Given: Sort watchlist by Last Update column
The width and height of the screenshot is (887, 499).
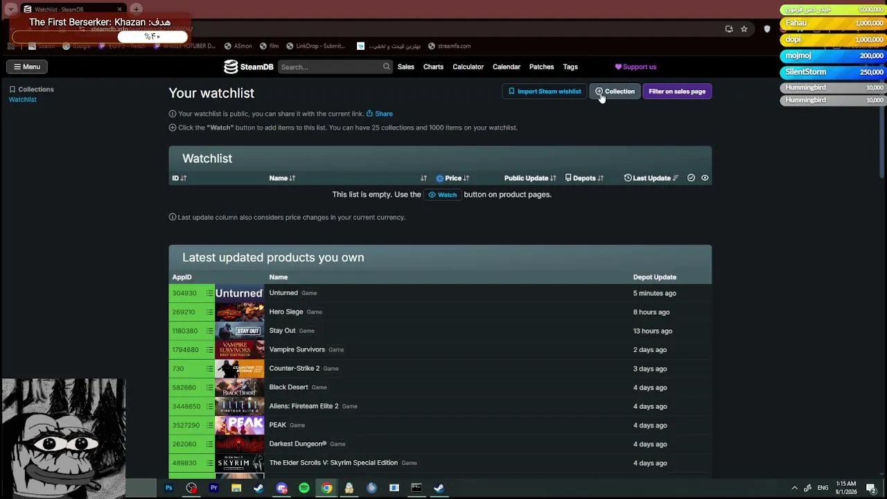Looking at the screenshot, I should [x=651, y=178].
